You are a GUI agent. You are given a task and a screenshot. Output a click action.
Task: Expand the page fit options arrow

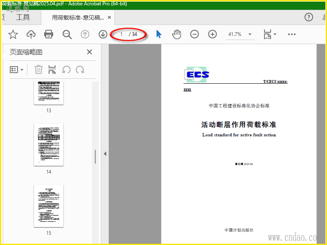(x=275, y=34)
